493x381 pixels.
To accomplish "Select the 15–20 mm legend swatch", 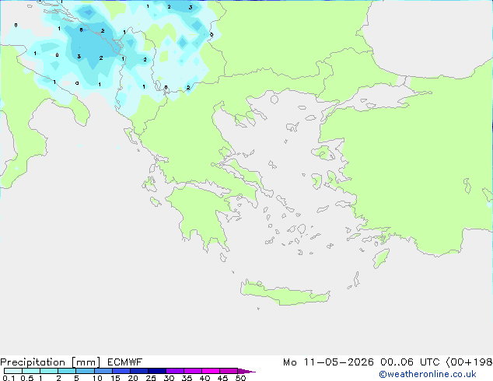I will click(x=121, y=371).
